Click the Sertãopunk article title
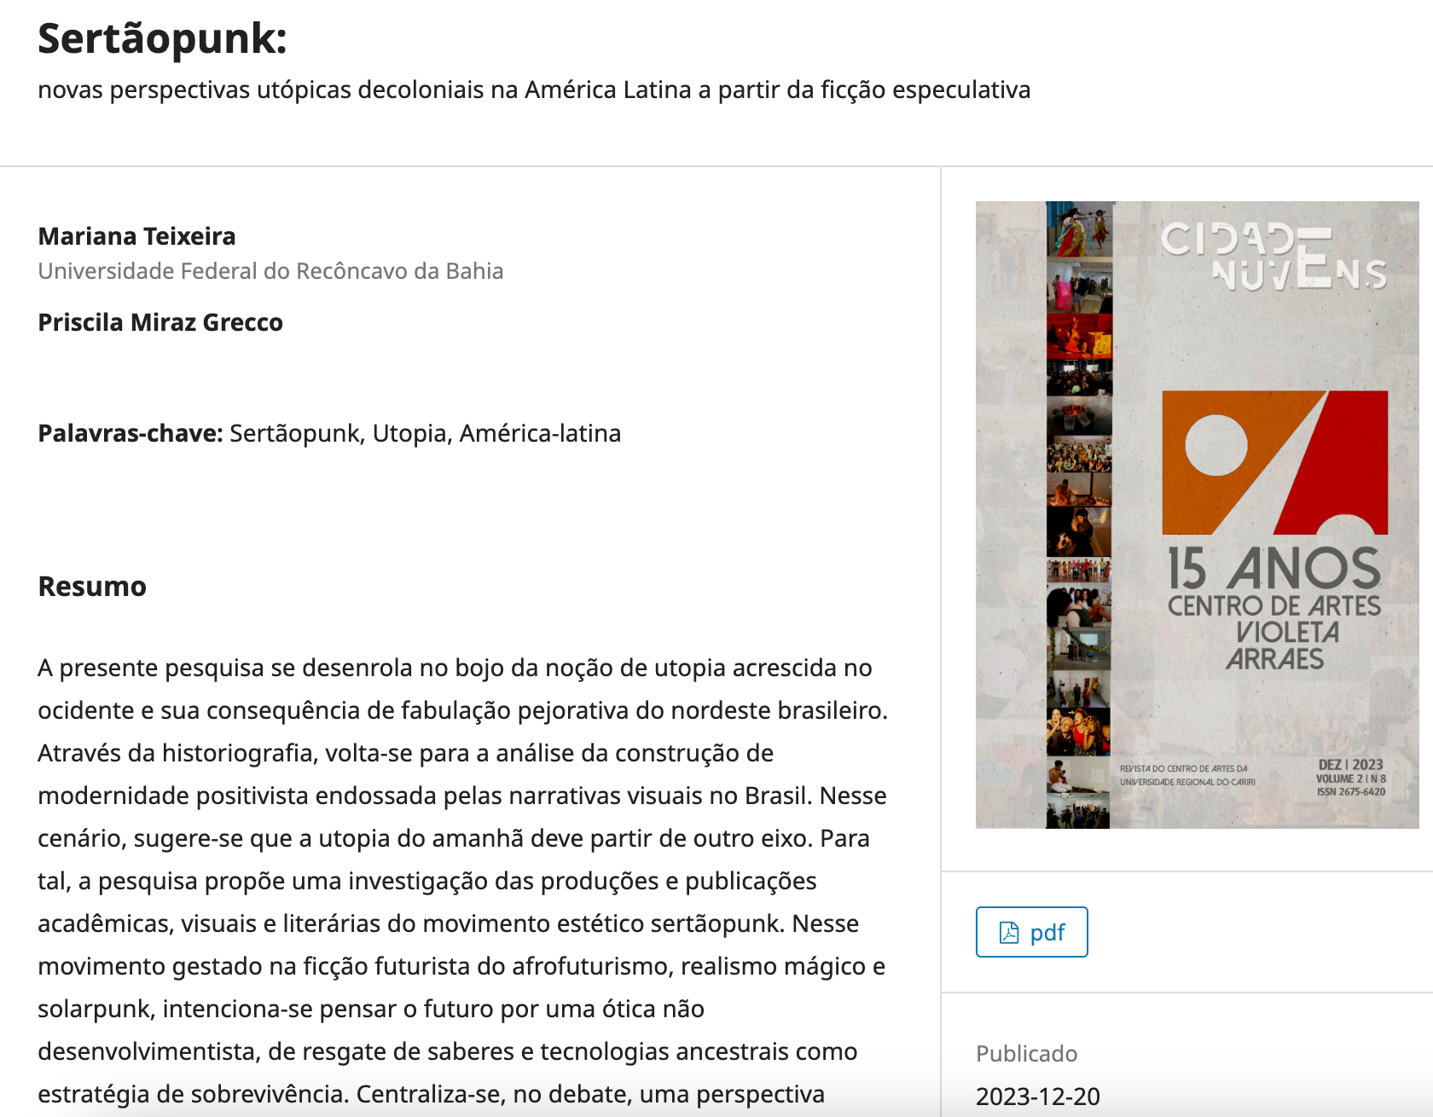This screenshot has height=1117, width=1433. (x=162, y=39)
